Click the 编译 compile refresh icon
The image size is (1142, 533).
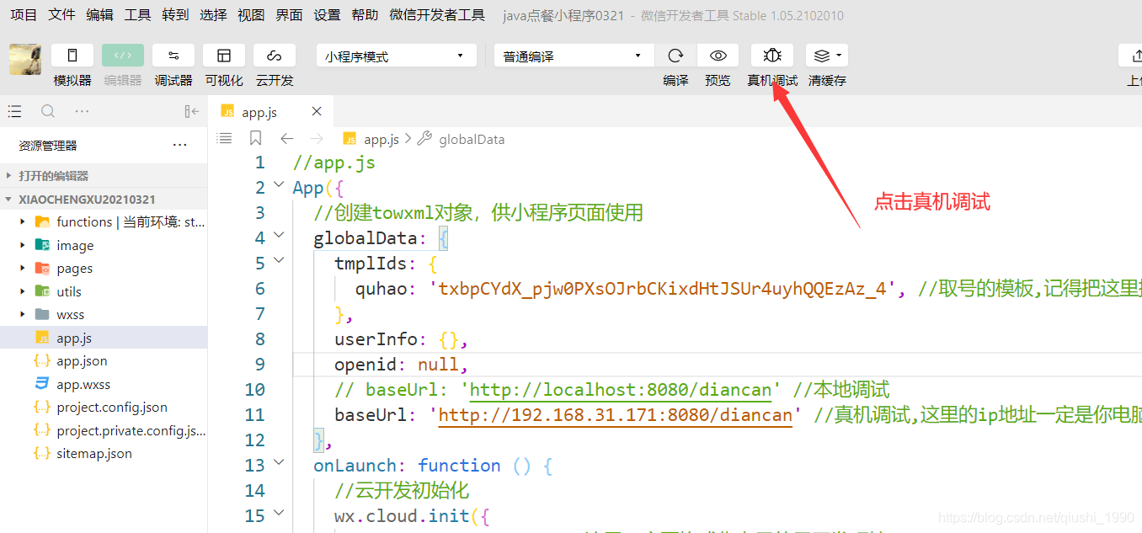click(x=675, y=56)
